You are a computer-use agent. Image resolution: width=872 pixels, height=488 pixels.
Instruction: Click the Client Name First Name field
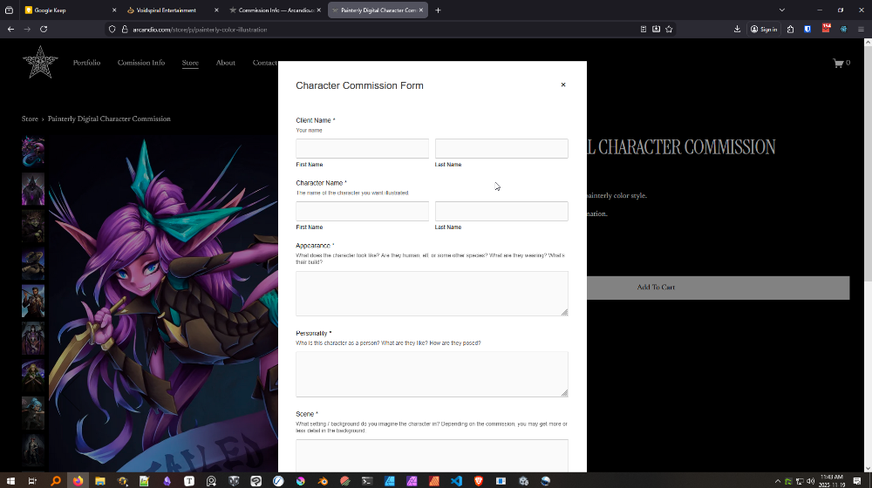(x=362, y=148)
